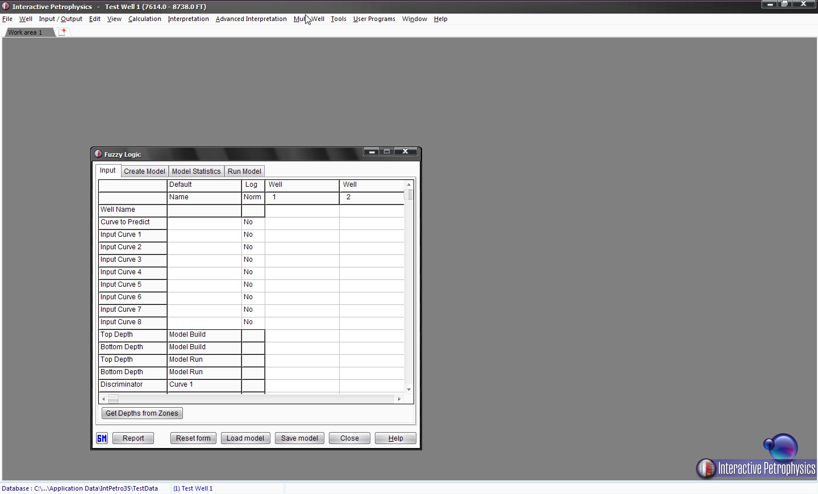
Task: Switch to the Model Statistics tab
Action: [x=196, y=171]
